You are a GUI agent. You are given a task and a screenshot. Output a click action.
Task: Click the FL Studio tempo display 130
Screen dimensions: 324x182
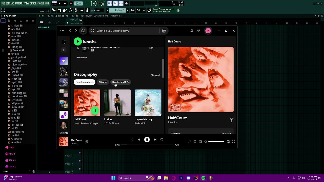[78, 4]
